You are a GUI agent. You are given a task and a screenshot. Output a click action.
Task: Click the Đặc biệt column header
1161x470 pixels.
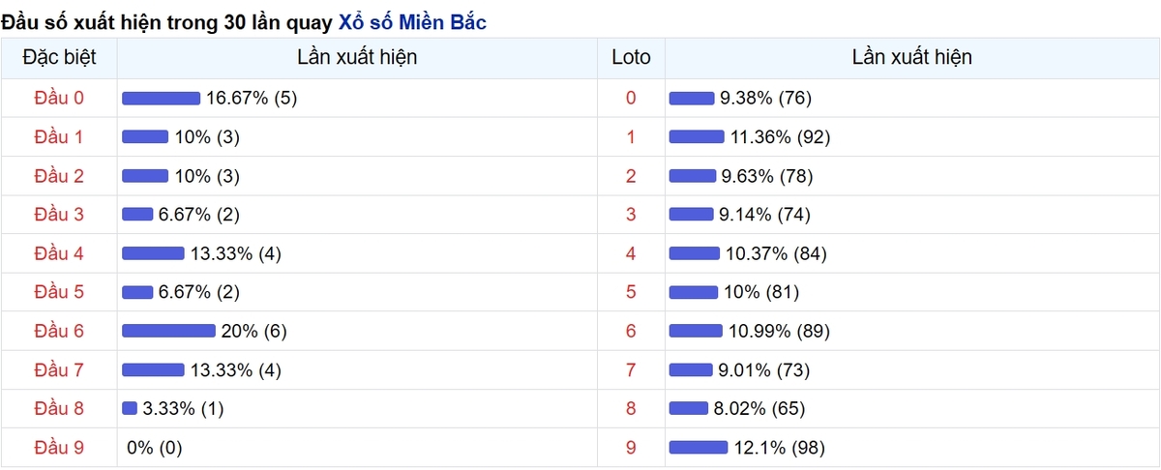pos(59,57)
